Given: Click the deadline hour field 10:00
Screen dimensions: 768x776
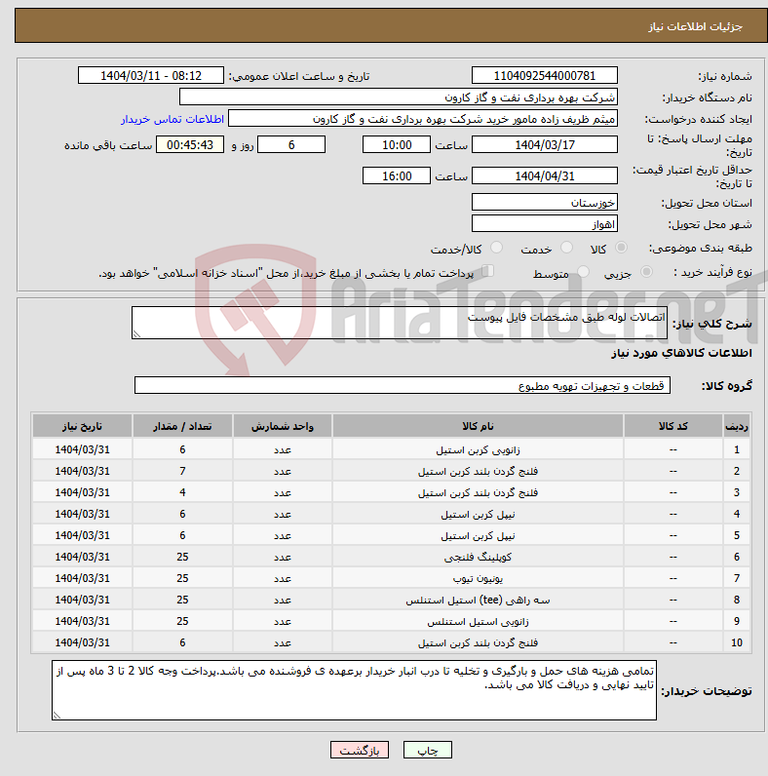Looking at the screenshot, I should coord(397,144).
